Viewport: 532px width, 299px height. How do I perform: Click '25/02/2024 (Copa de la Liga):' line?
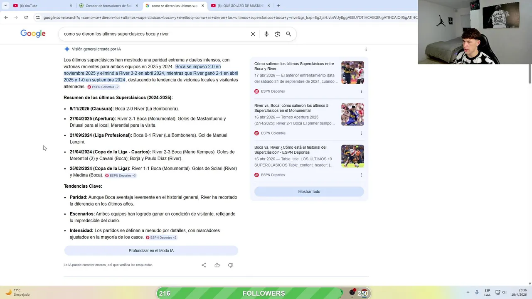pos(153,172)
